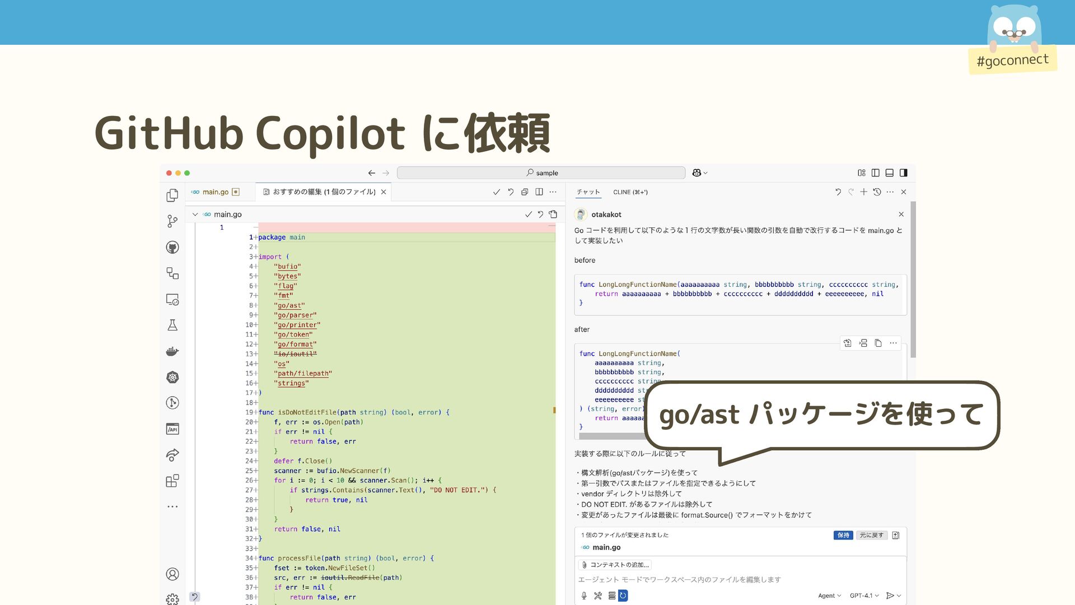Open Source Control view in activity bar

coord(172,221)
